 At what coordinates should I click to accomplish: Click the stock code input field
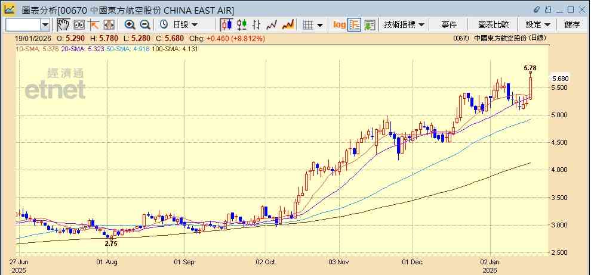point(23,25)
